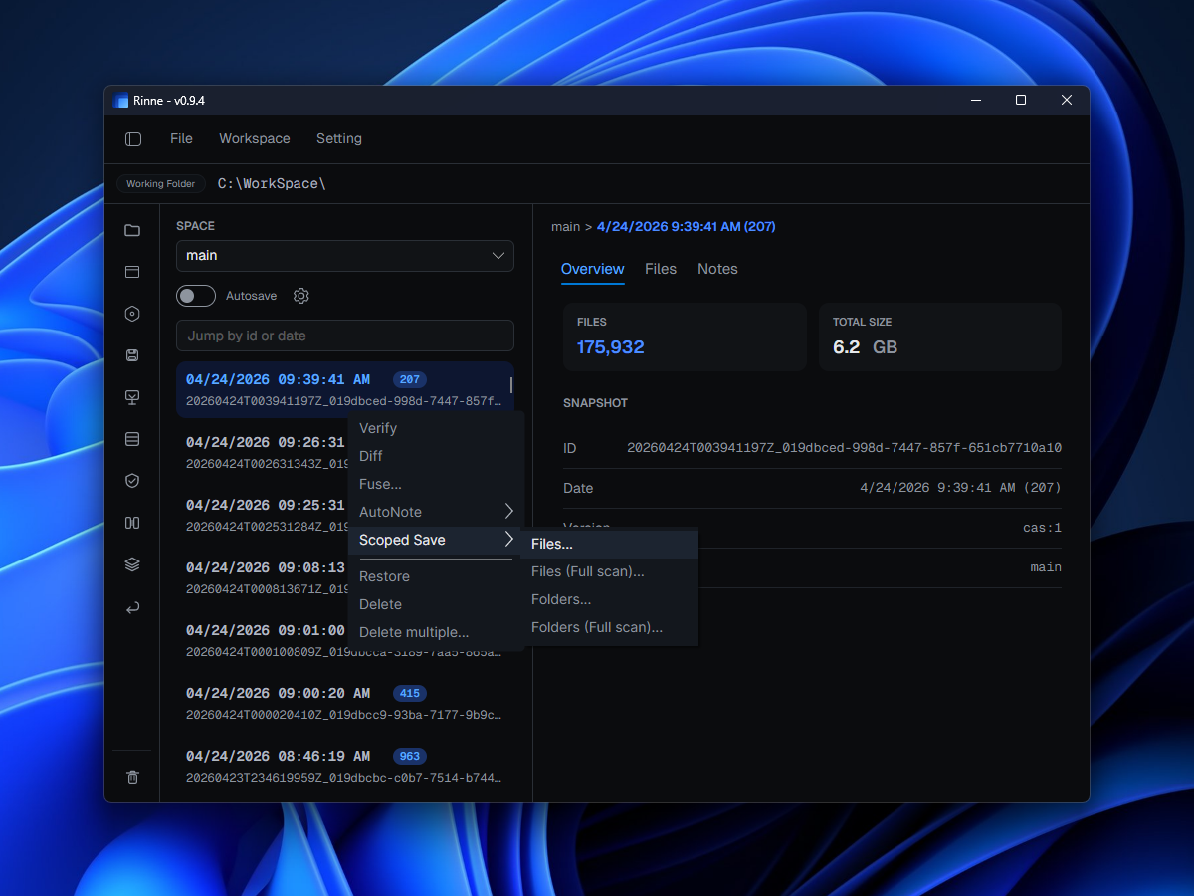Click the return arrow icon in sidebar
1194x896 pixels.
[x=132, y=607]
